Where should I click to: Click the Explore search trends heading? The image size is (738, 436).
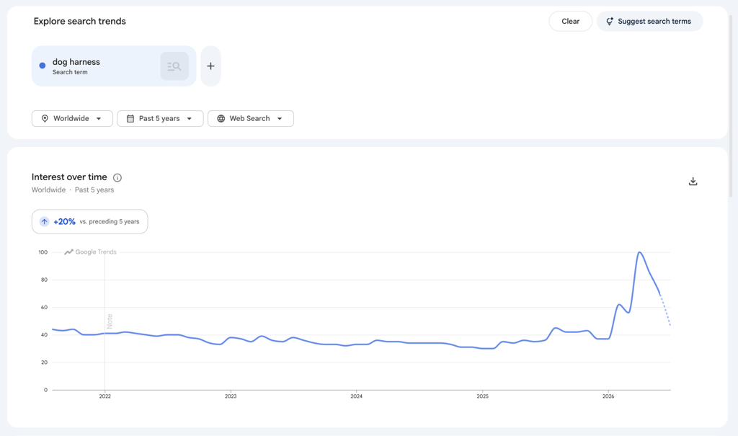[x=79, y=21]
